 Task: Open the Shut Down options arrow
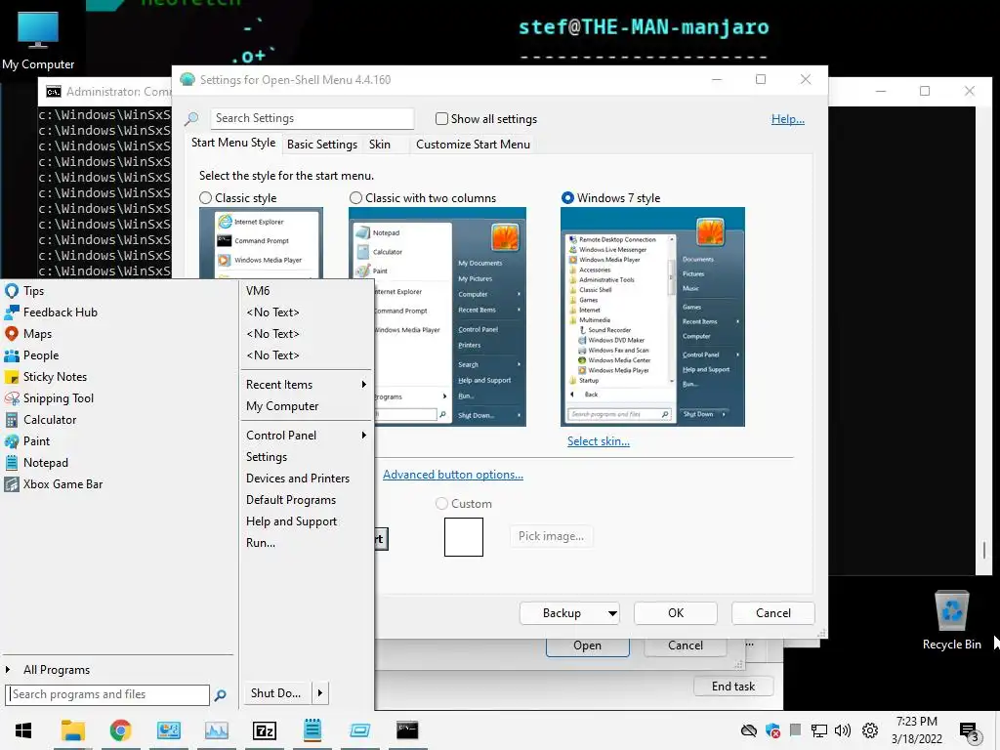[320, 693]
